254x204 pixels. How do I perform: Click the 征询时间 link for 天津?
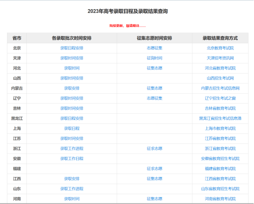pos(155,58)
